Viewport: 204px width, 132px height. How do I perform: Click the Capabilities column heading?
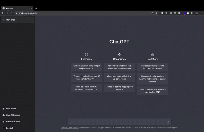pos(119,59)
